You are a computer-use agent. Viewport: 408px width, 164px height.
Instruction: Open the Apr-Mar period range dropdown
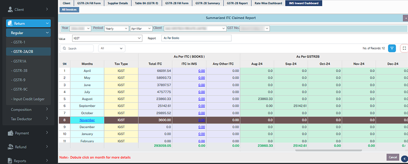point(140,29)
